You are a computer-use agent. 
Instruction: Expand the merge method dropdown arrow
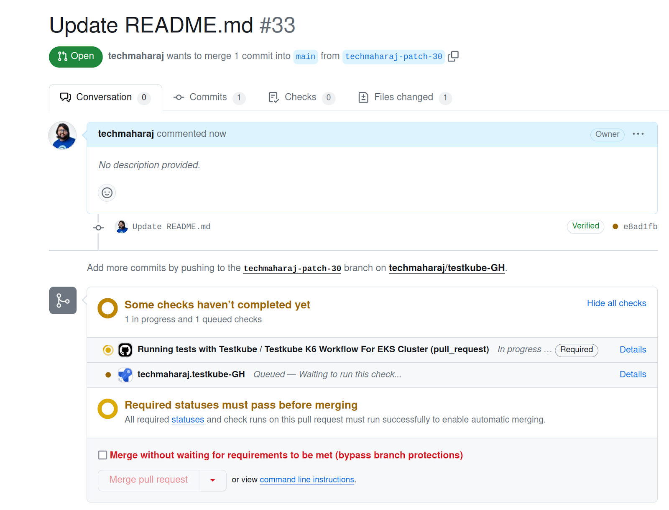(213, 480)
